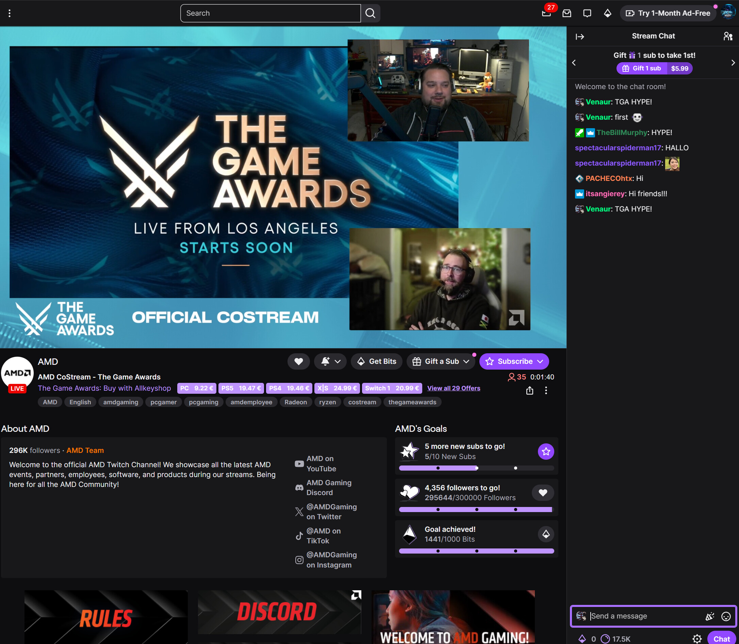Open the chat community users list
The width and height of the screenshot is (739, 644).
(x=728, y=36)
